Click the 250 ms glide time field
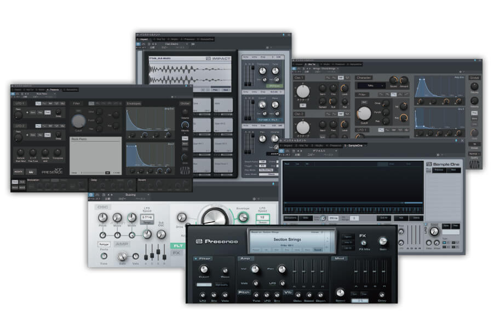493x328 pixels. tap(333, 218)
